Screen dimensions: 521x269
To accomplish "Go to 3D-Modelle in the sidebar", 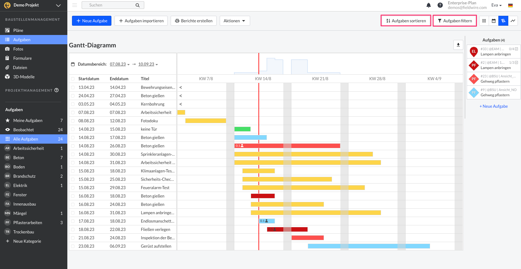I will tap(24, 77).
